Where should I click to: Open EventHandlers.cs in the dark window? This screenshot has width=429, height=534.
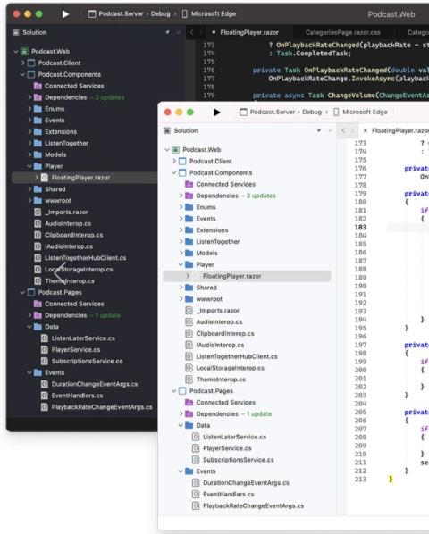pos(77,396)
